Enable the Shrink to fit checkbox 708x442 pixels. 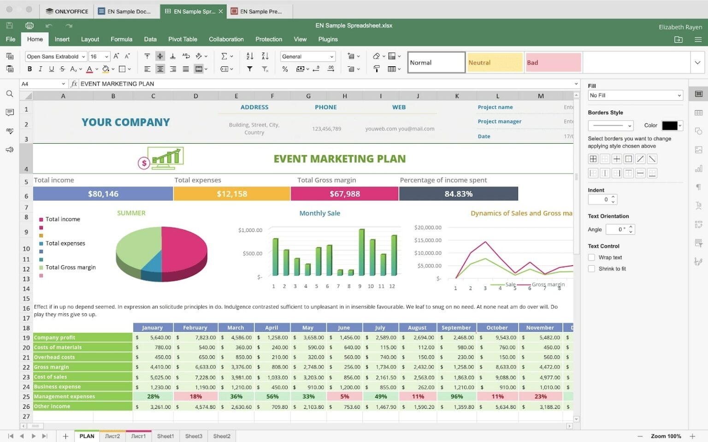point(591,268)
